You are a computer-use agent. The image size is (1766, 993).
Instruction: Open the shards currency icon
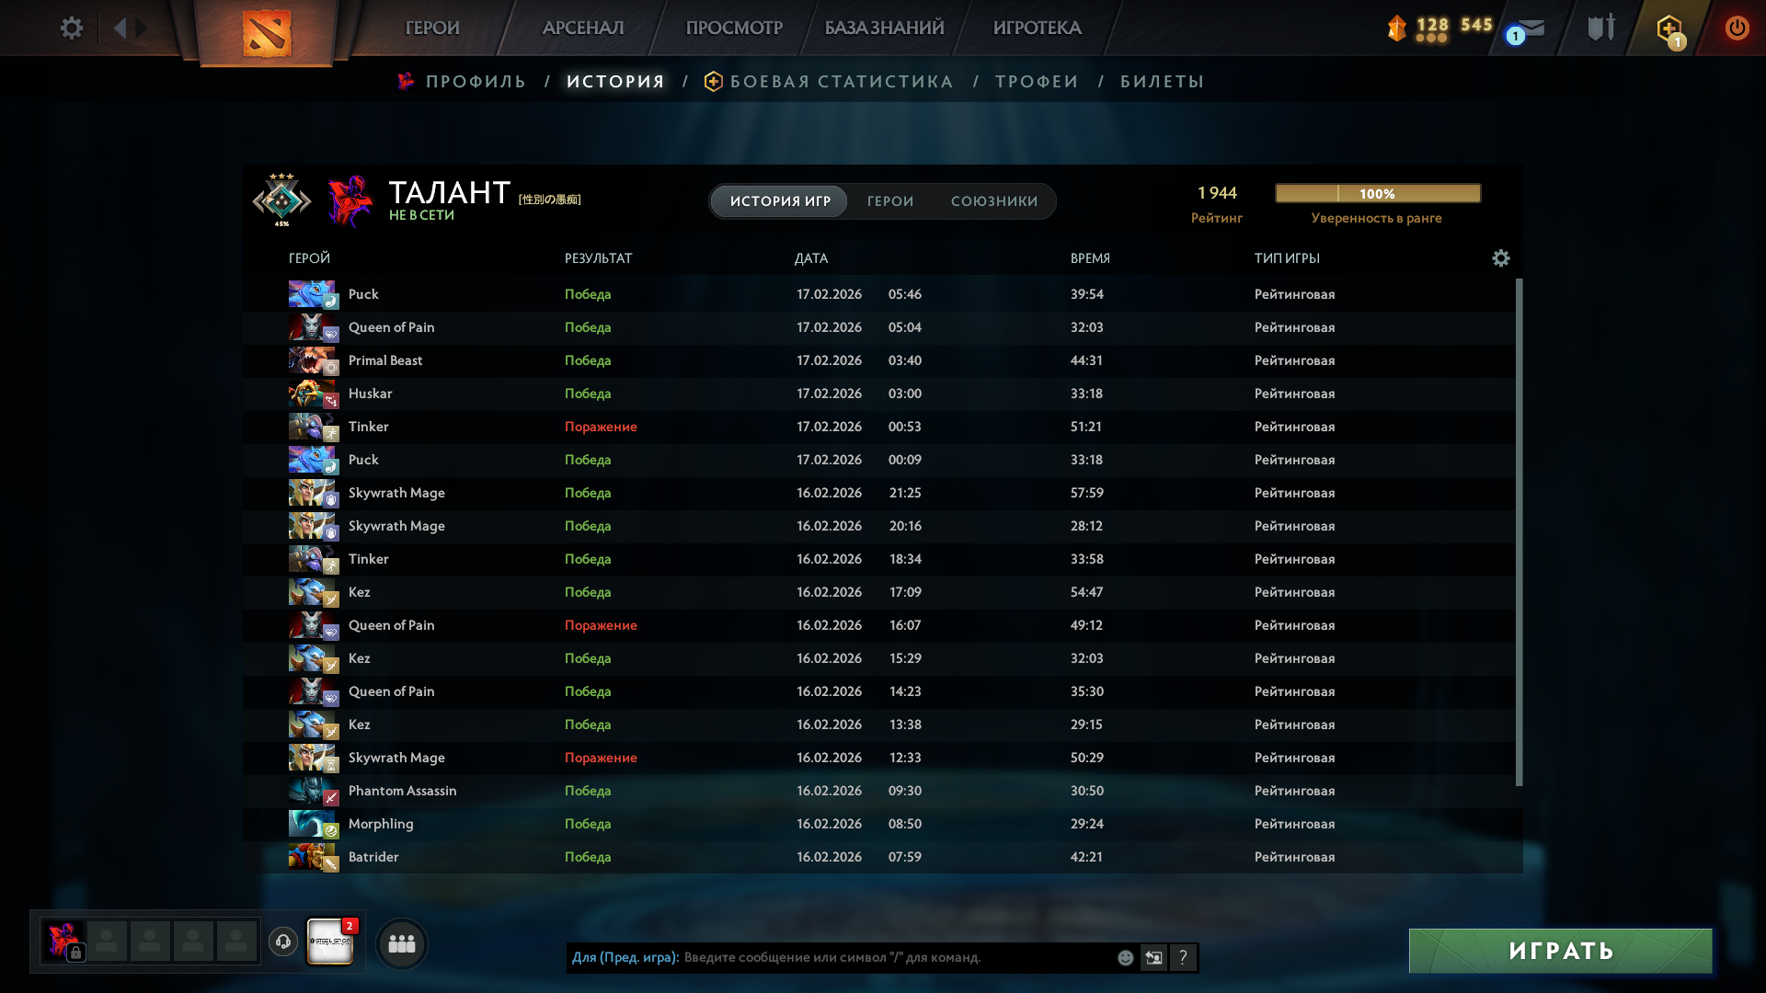1397,28
